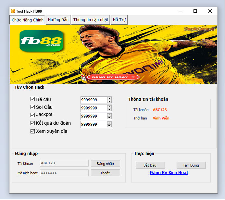Image resolution: width=225 pixels, height=200 pixels.
Task: Click the fb88.com logo in banner
Action: 41,41
